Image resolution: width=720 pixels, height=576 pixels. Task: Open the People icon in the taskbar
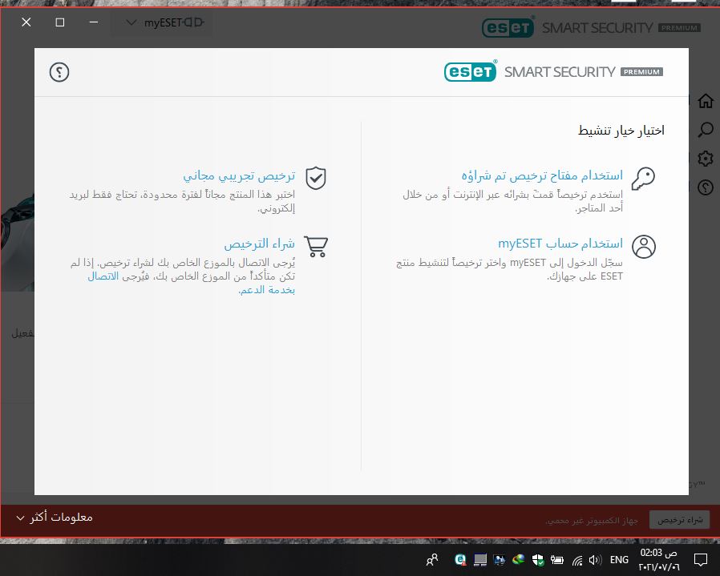(x=432, y=559)
